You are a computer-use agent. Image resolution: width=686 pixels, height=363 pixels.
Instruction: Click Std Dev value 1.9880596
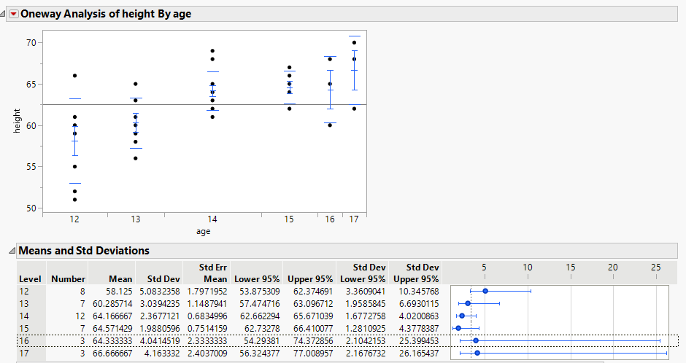(x=160, y=328)
